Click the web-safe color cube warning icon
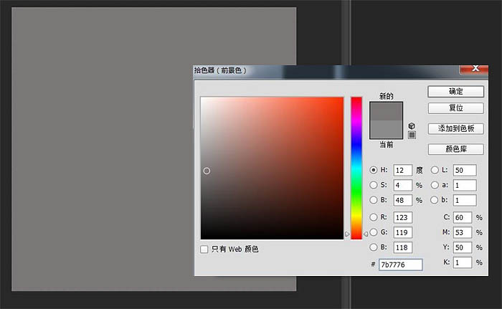Image resolution: width=502 pixels, height=309 pixels. click(x=412, y=125)
